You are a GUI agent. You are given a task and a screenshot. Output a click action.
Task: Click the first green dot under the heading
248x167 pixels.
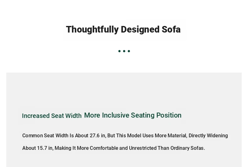[x=119, y=51]
